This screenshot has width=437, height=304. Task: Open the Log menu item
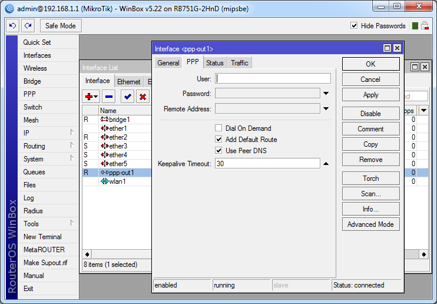coord(48,198)
